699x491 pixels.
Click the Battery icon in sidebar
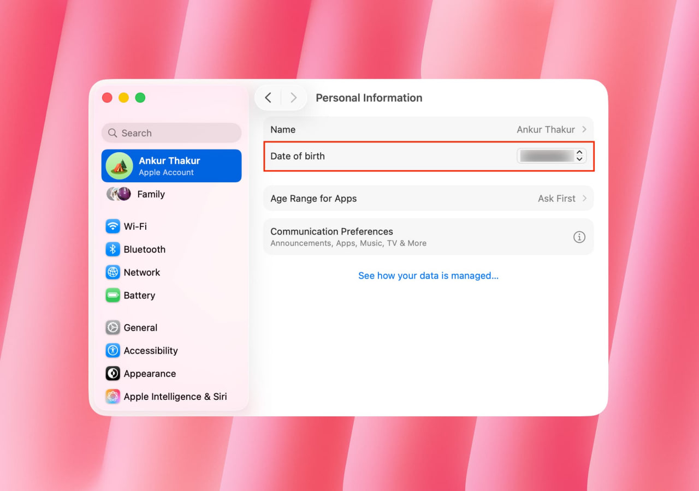pos(112,295)
